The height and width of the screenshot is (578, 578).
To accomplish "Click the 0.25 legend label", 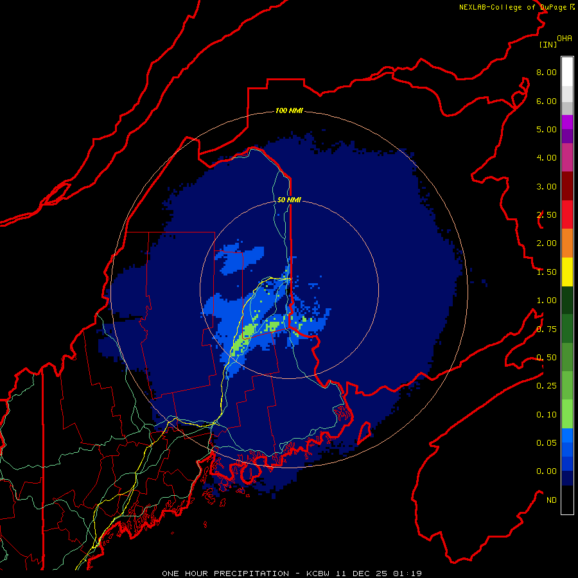I will pyautogui.click(x=547, y=386).
